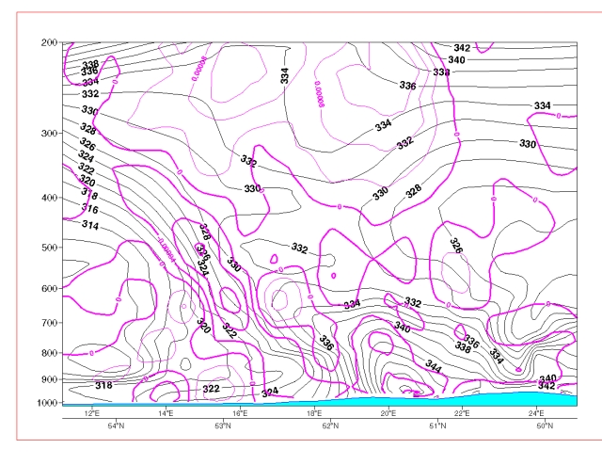Click the 900 pressure level axis label
The height and width of the screenshot is (465, 602).
point(49,379)
